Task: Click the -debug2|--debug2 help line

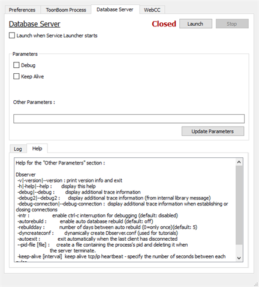Action: pyautogui.click(x=114, y=198)
